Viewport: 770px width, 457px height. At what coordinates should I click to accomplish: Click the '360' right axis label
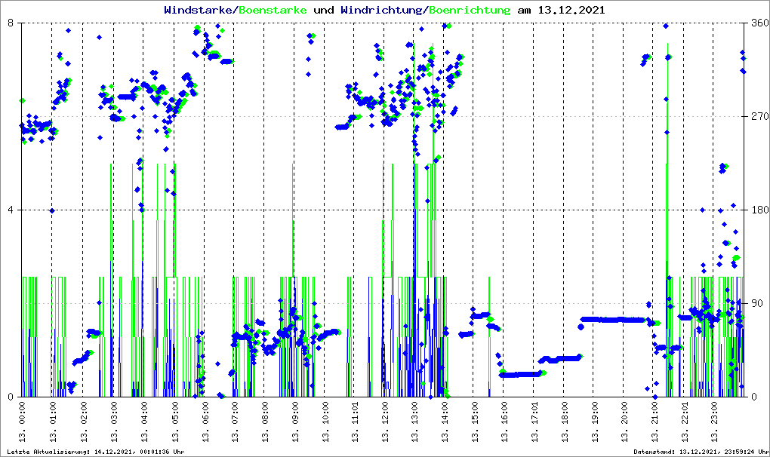coord(759,23)
